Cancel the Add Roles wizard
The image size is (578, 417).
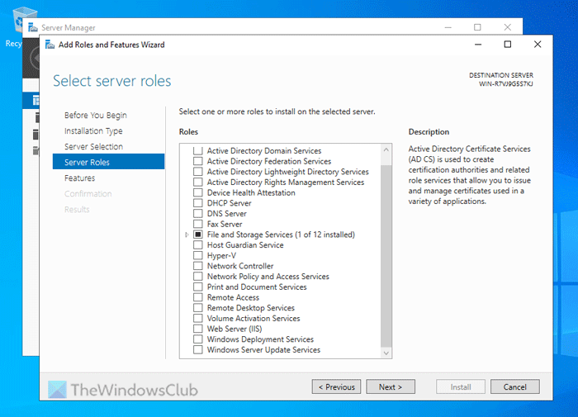point(515,386)
